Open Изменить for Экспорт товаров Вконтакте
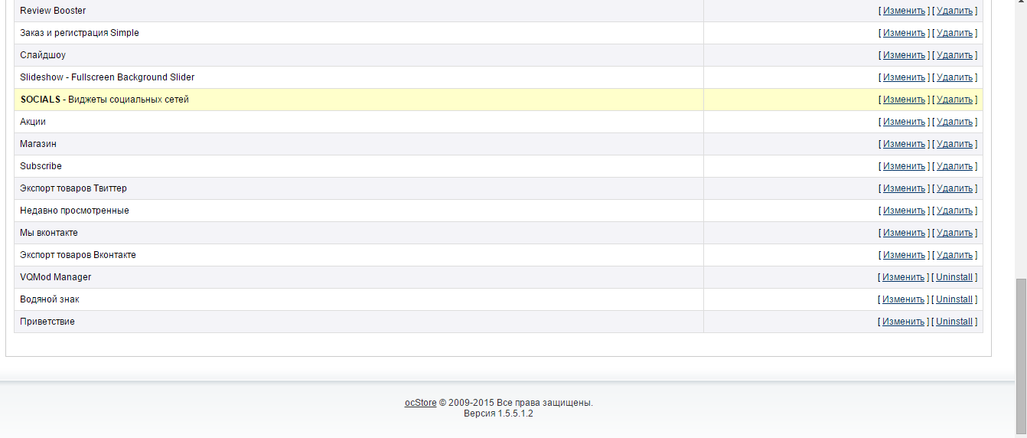Viewport: 1027px width, 438px height. click(904, 255)
